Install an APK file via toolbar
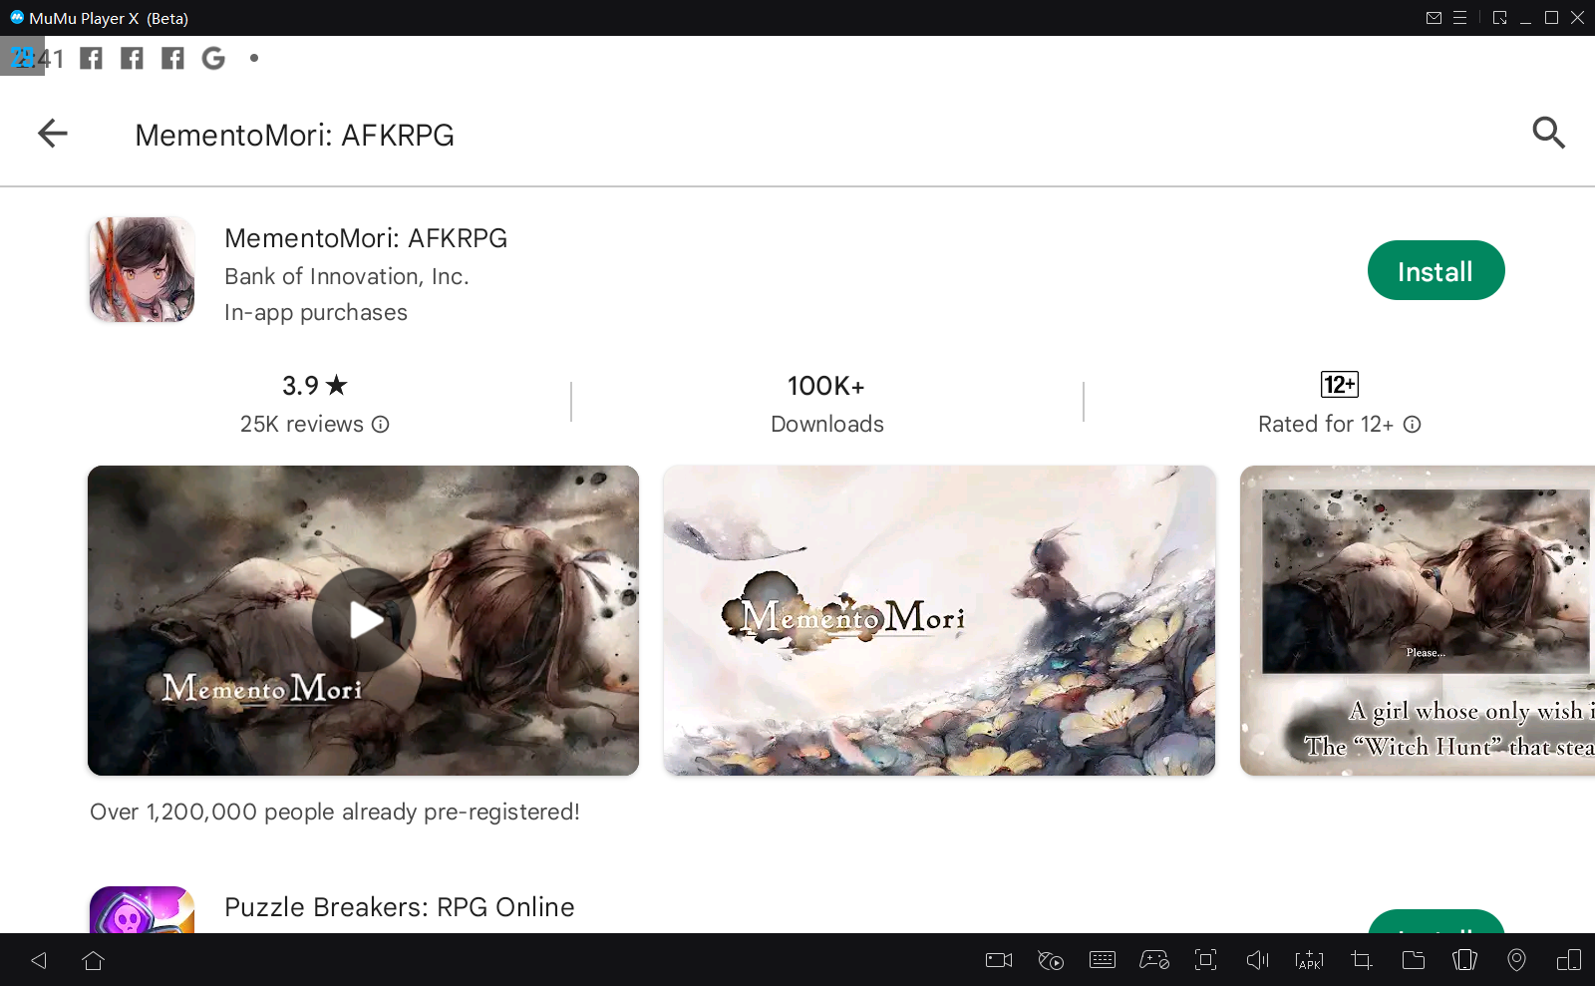This screenshot has height=986, width=1595. tap(1310, 960)
